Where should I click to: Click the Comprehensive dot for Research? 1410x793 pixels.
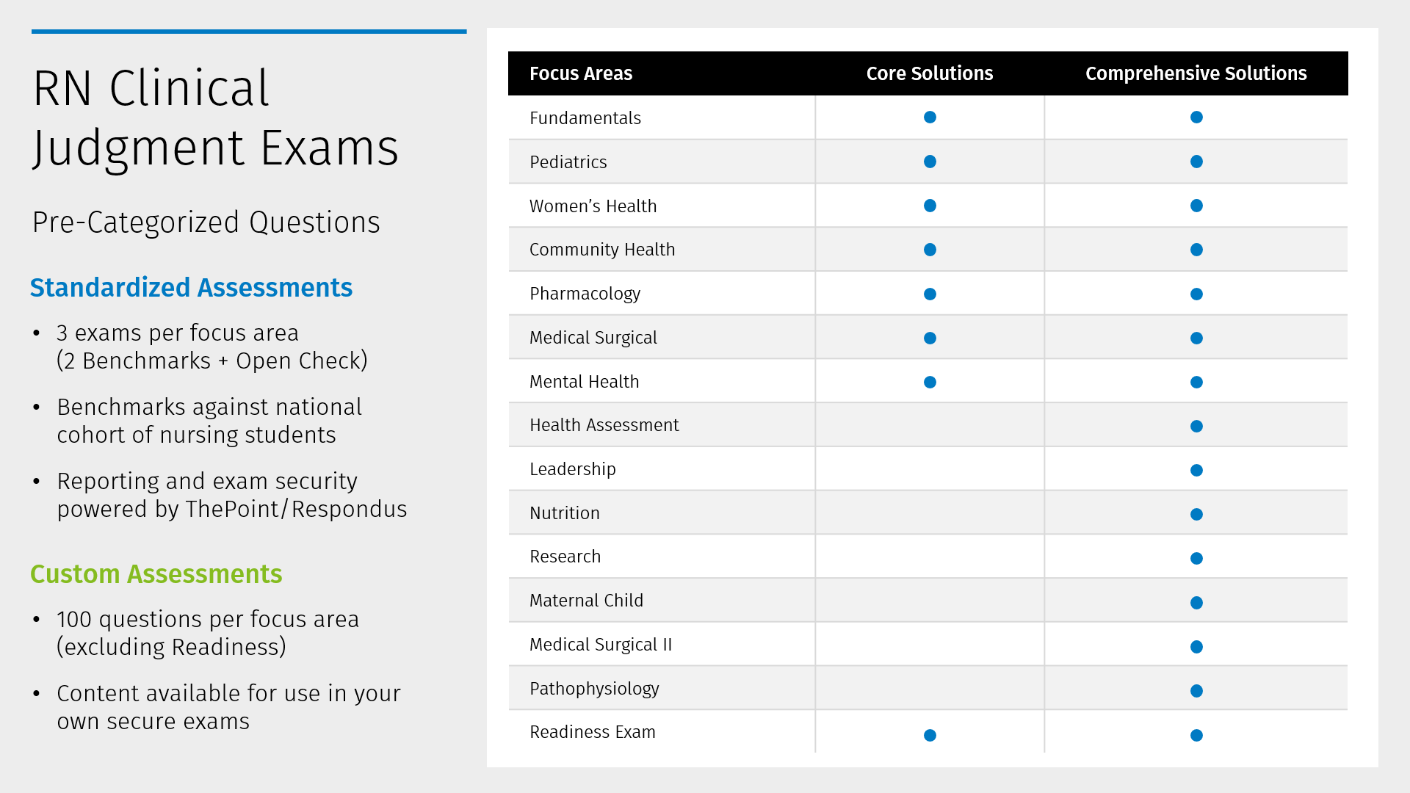[1196, 558]
